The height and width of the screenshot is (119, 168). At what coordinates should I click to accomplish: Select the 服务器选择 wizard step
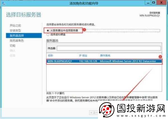[x=24, y=35]
